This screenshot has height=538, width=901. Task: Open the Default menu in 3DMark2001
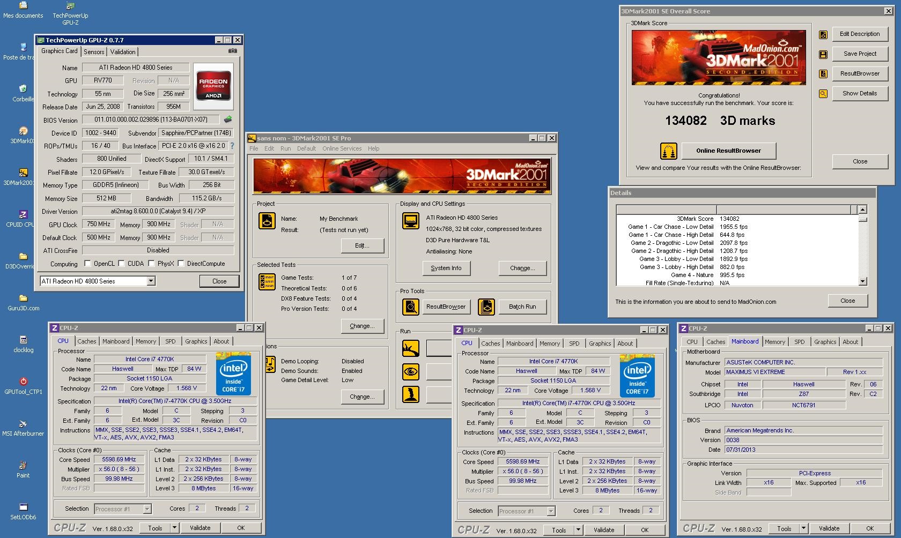(x=306, y=148)
